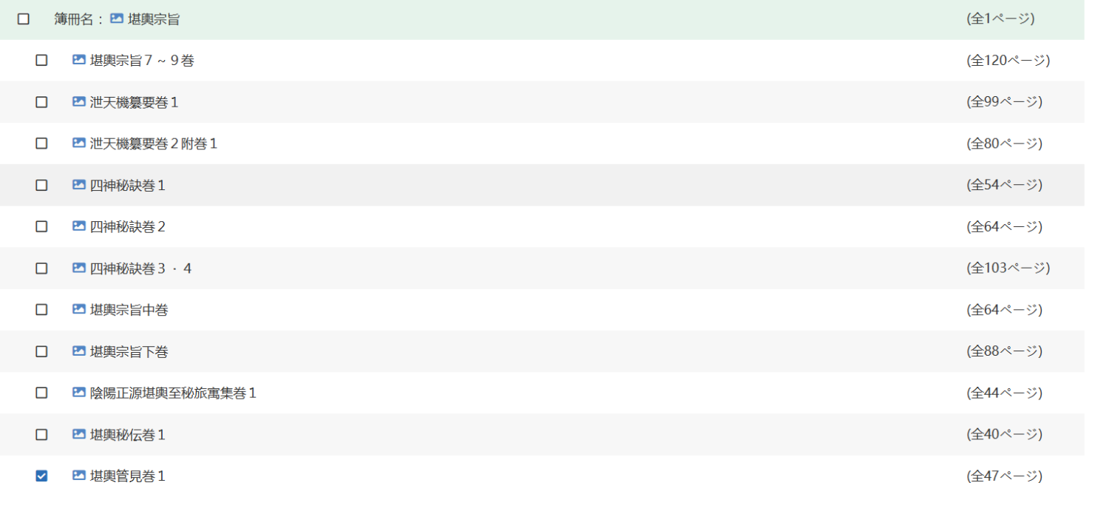Click image icon beside 四神秘訣巻１
Viewport: 1109px width, 514px height.
pyautogui.click(x=79, y=185)
